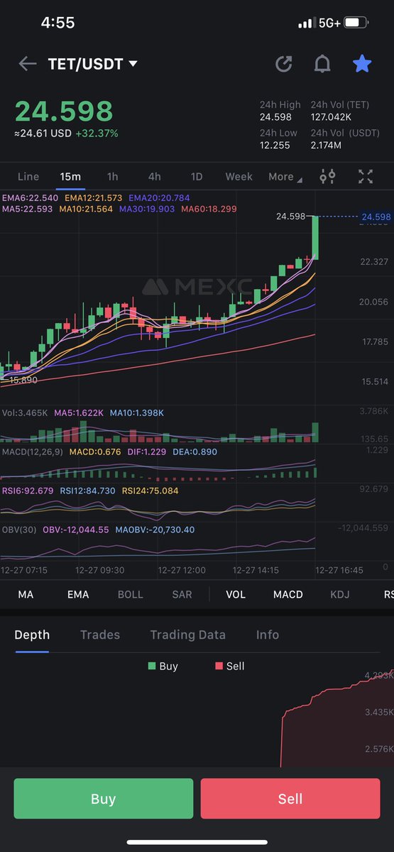Select the 4h timeframe
394x852 pixels.
tap(154, 177)
